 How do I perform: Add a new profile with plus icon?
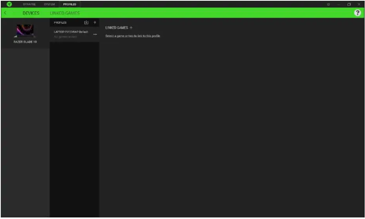95,22
